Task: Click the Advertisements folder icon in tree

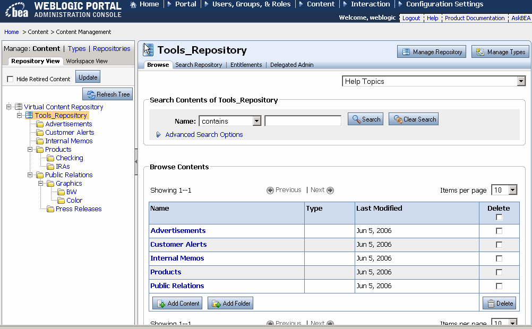Action: pyautogui.click(x=40, y=124)
